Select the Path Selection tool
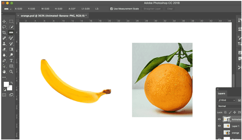Image resolution: width=242 pixels, height=140 pixels. pyautogui.click(x=4, y=66)
